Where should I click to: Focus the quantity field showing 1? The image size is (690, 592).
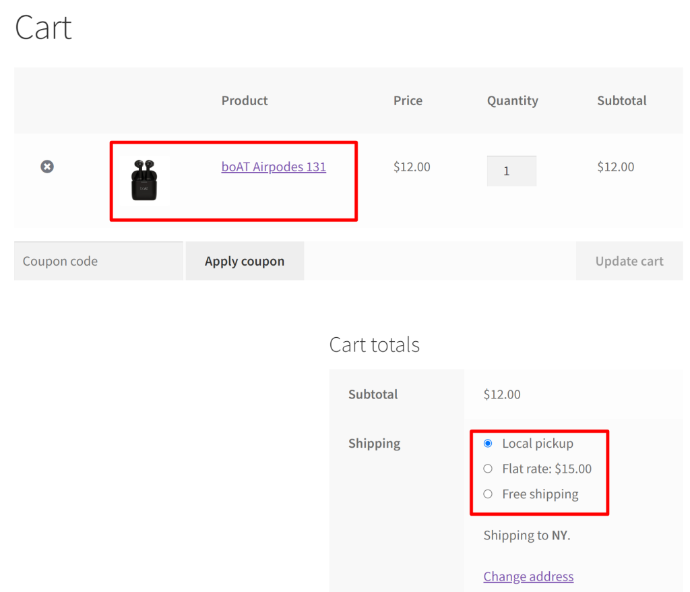pyautogui.click(x=511, y=171)
